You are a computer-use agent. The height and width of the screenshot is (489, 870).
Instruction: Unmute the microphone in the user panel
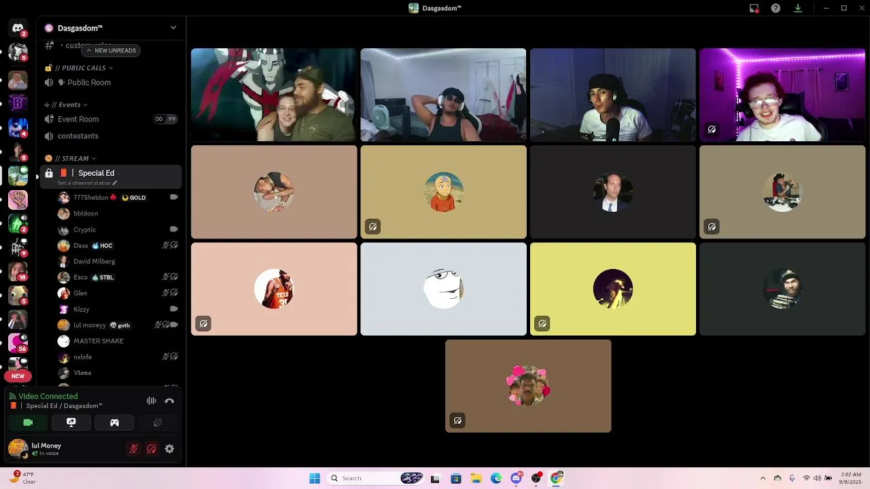click(x=134, y=449)
